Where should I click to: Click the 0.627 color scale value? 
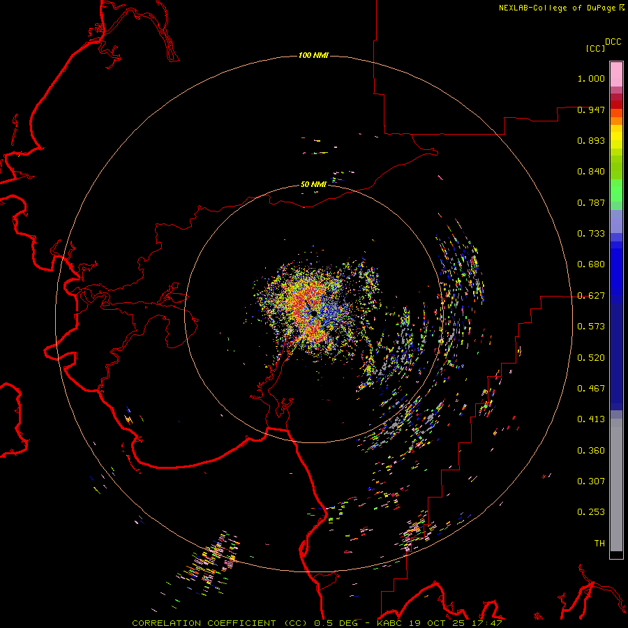tap(591, 296)
